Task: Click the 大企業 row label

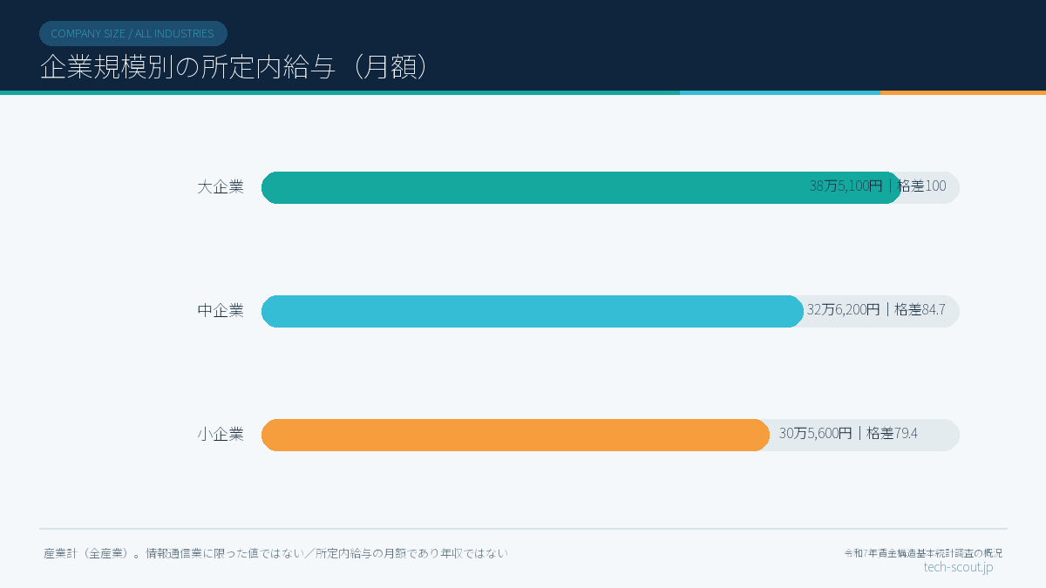Action: pyautogui.click(x=220, y=187)
